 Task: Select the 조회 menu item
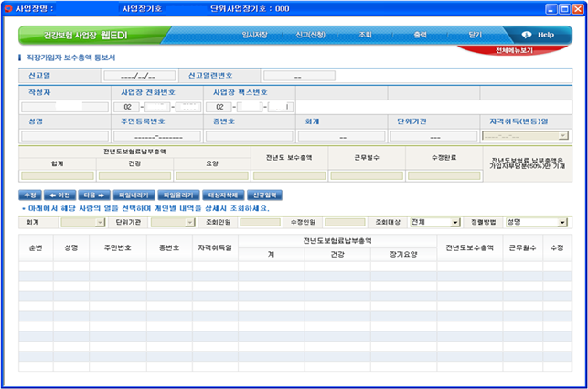[x=365, y=35]
